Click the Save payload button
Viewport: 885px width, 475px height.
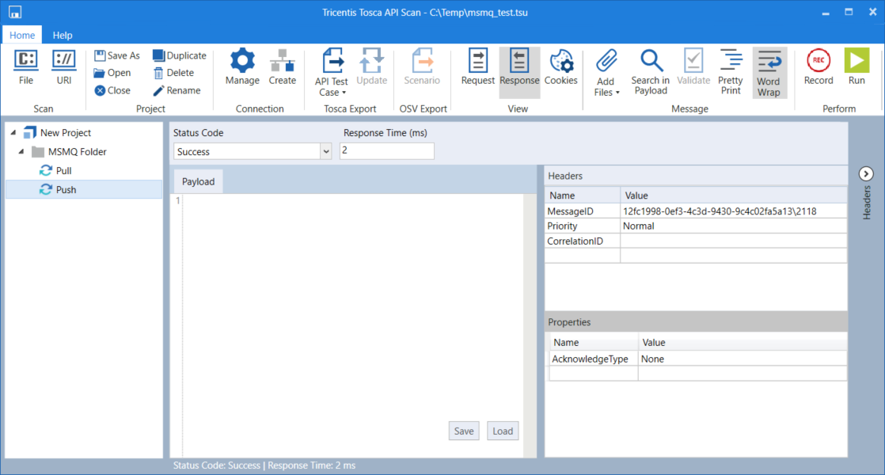(463, 431)
